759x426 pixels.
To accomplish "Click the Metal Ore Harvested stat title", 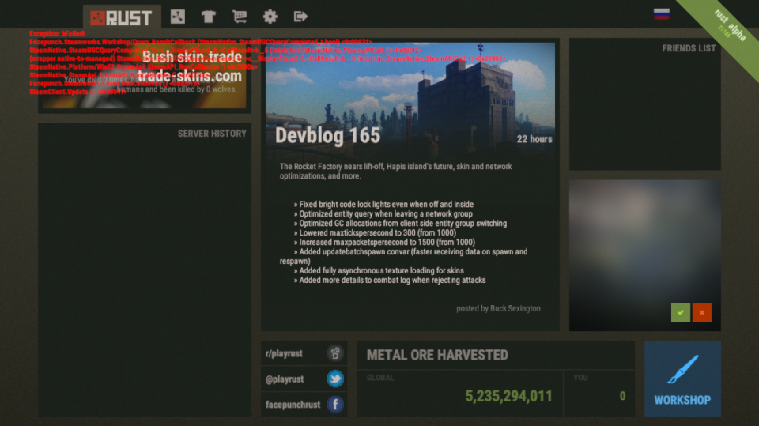I will (x=437, y=355).
